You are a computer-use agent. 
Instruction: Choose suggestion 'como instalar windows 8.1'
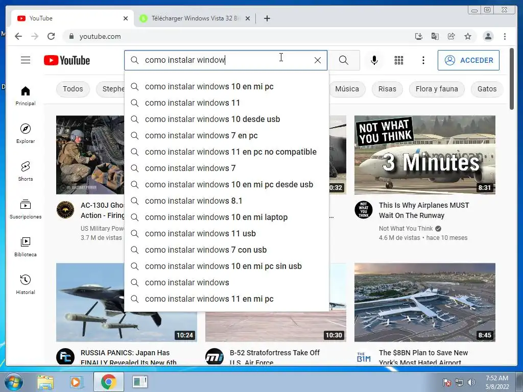[x=226, y=201]
